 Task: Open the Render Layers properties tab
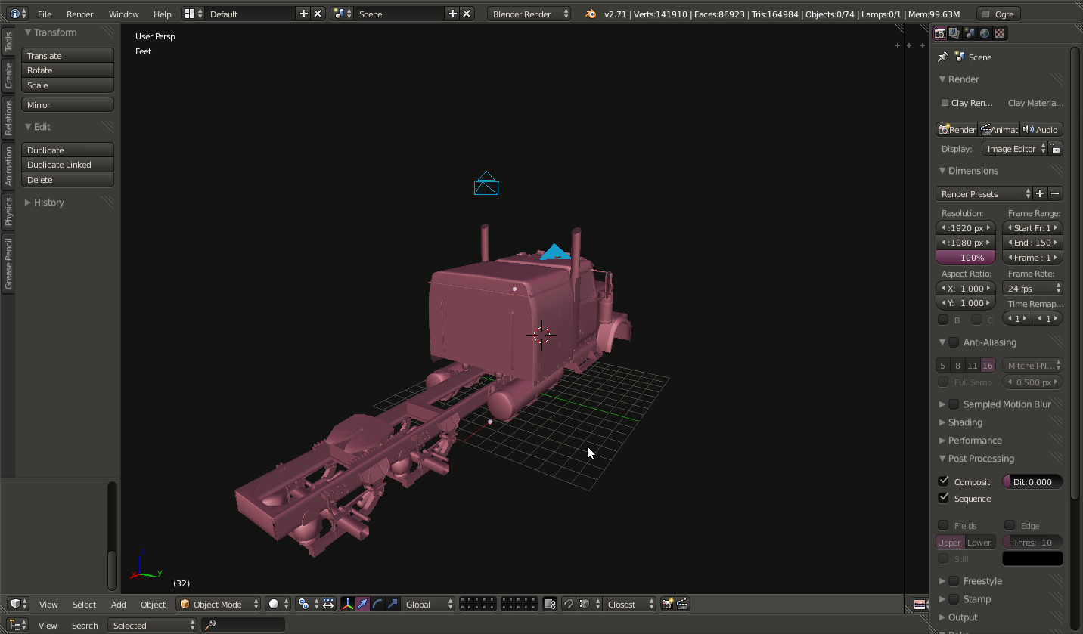pyautogui.click(x=954, y=33)
